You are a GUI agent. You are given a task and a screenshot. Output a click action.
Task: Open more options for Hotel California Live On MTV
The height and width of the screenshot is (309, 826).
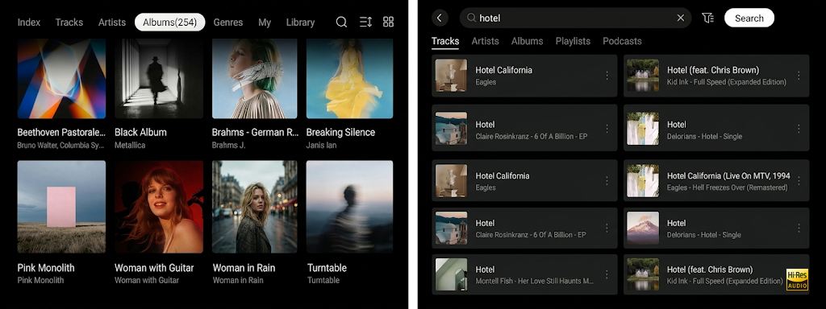[x=799, y=181]
